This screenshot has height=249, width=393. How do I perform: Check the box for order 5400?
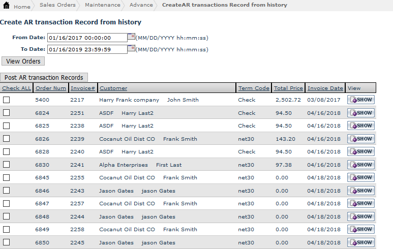pos(7,100)
